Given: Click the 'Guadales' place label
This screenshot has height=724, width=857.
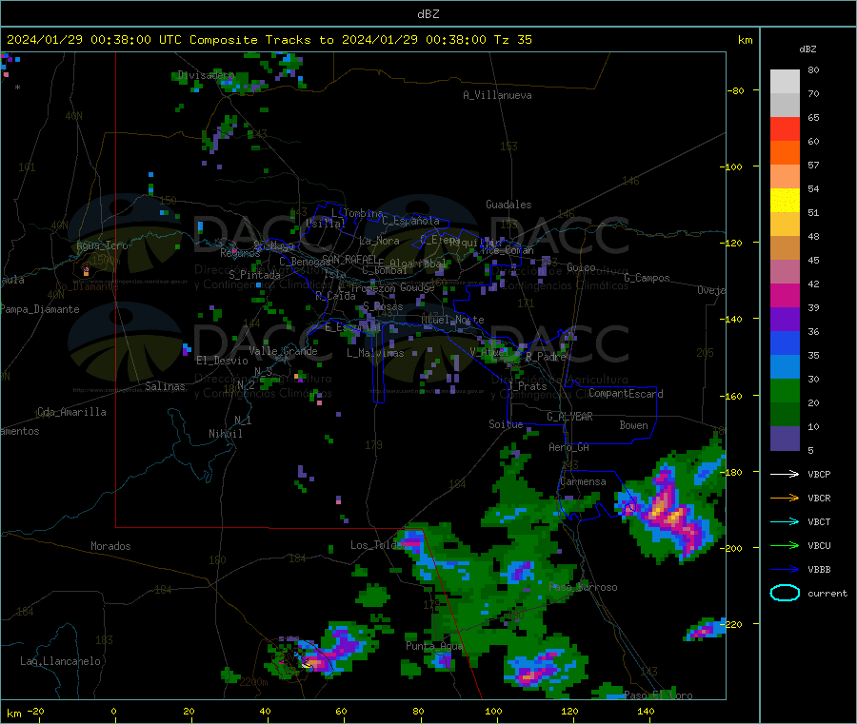Looking at the screenshot, I should pos(508,205).
